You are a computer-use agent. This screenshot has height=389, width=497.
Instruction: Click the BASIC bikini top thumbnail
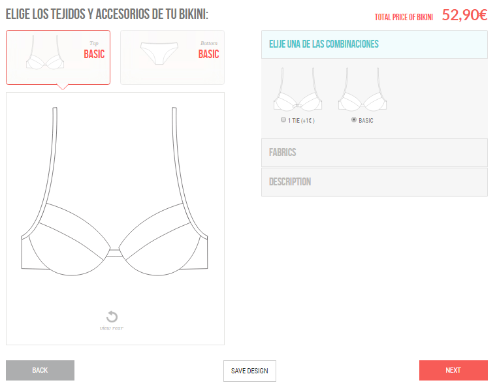[362, 89]
